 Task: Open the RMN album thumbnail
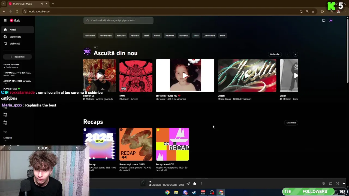click(x=136, y=75)
